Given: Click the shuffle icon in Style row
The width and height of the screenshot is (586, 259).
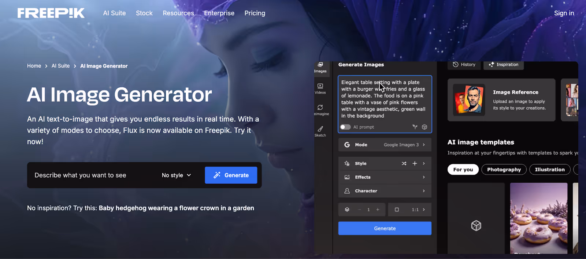Looking at the screenshot, I should [404, 163].
